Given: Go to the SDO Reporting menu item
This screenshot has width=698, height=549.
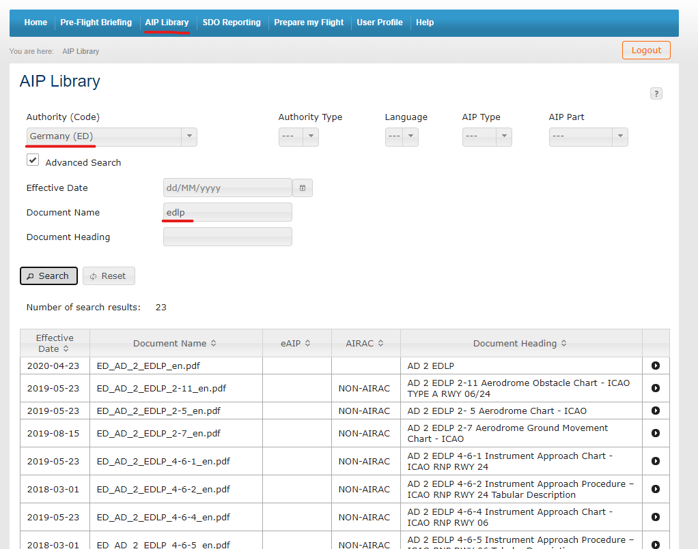Looking at the screenshot, I should [x=232, y=23].
